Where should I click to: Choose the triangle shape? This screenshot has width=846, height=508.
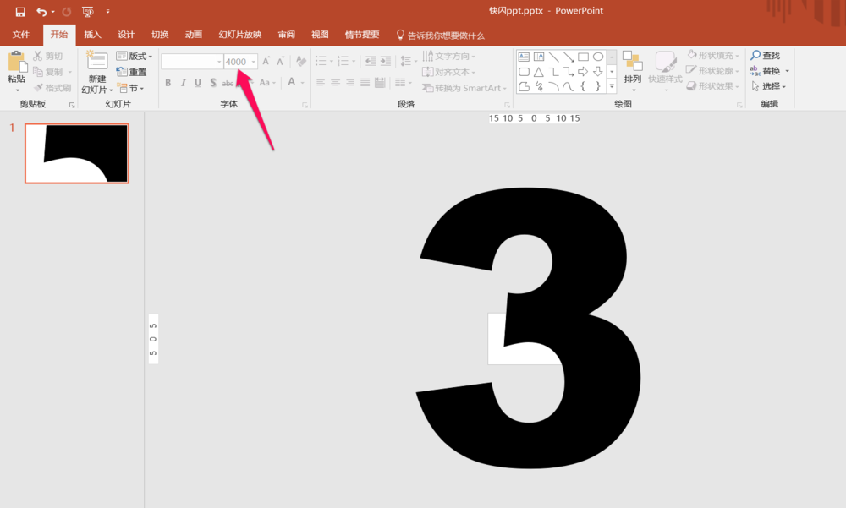[x=538, y=72]
